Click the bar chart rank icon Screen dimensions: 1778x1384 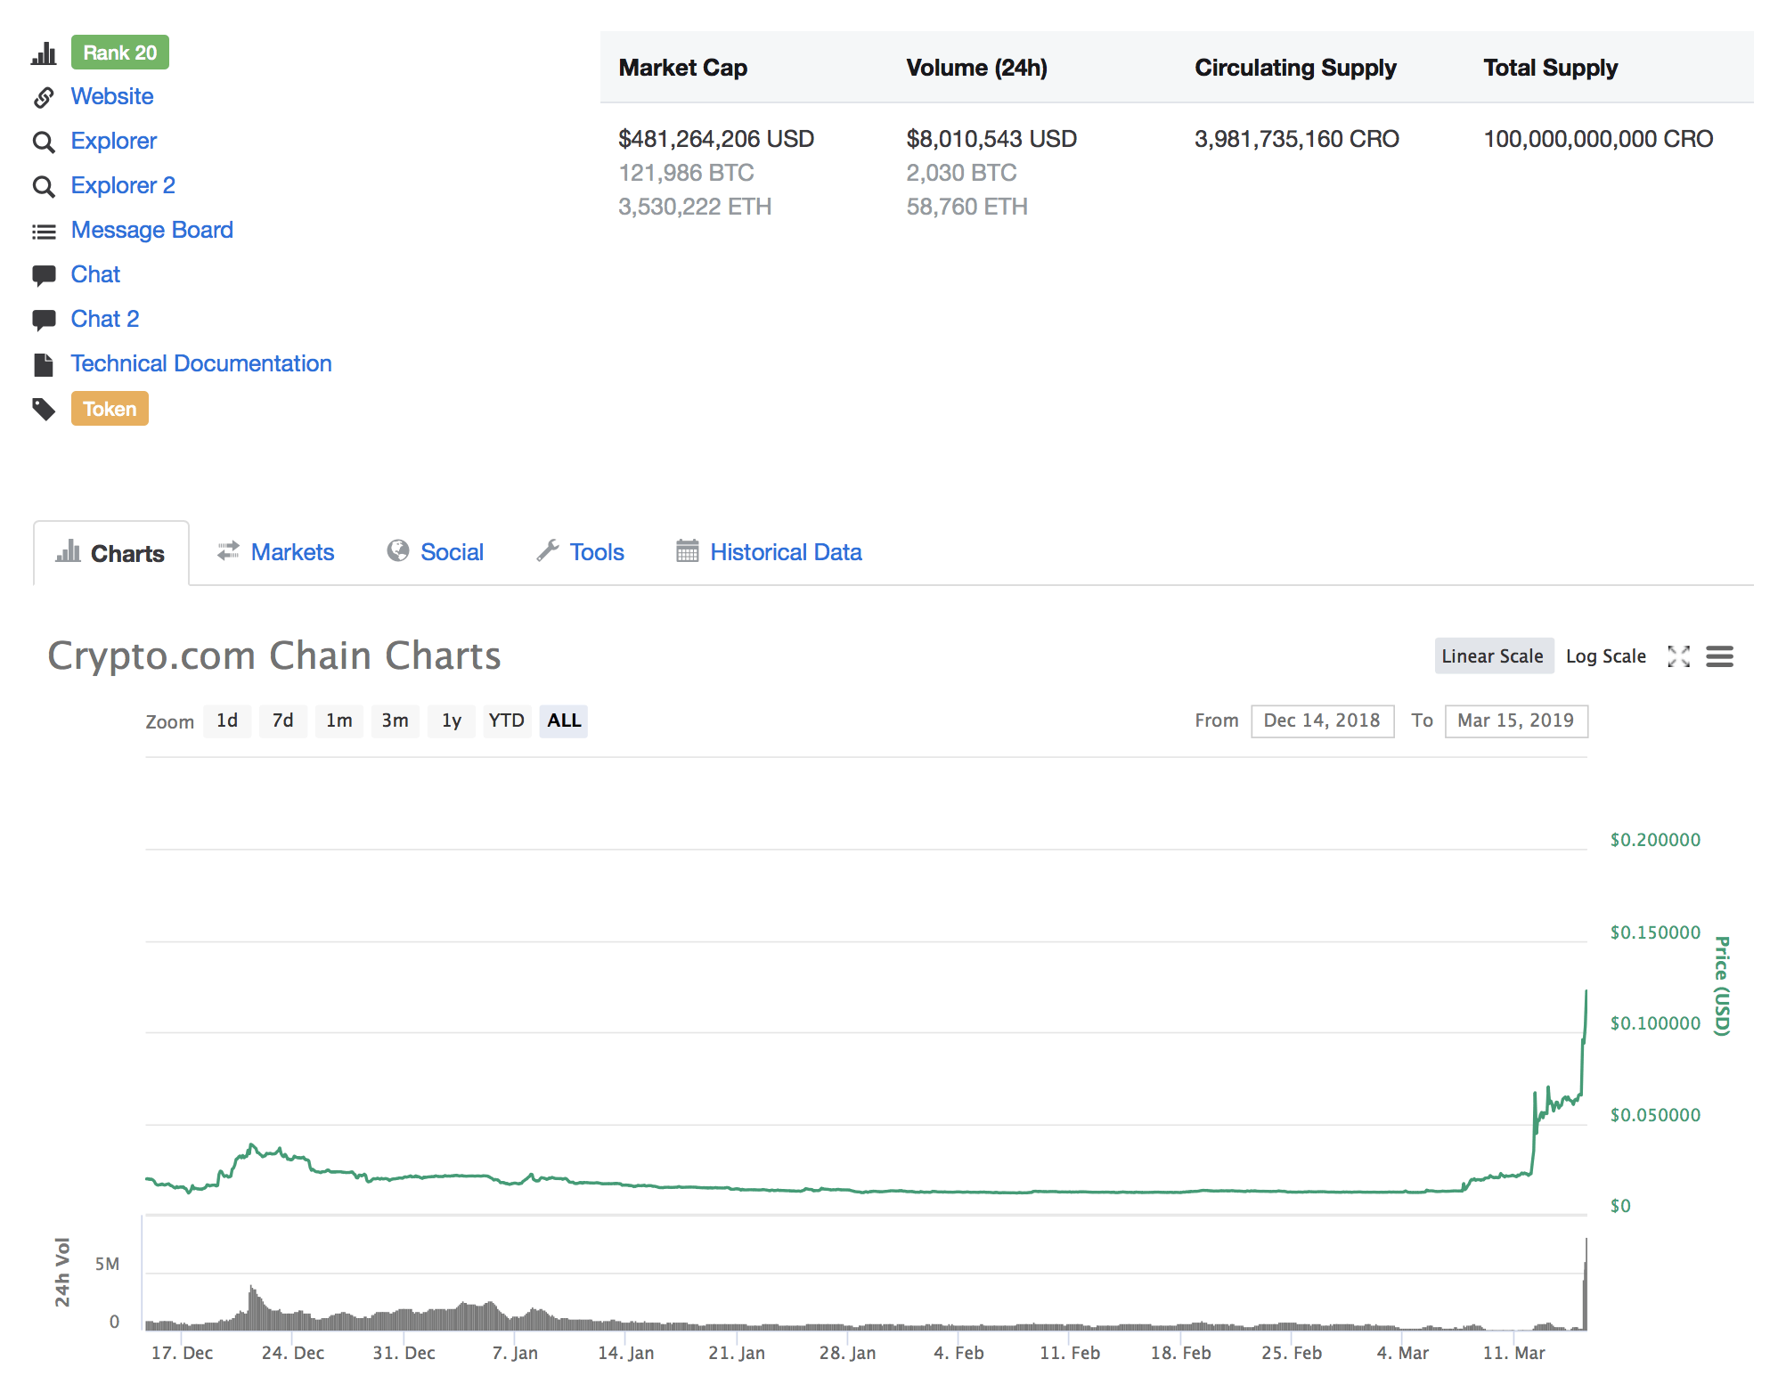coord(44,53)
